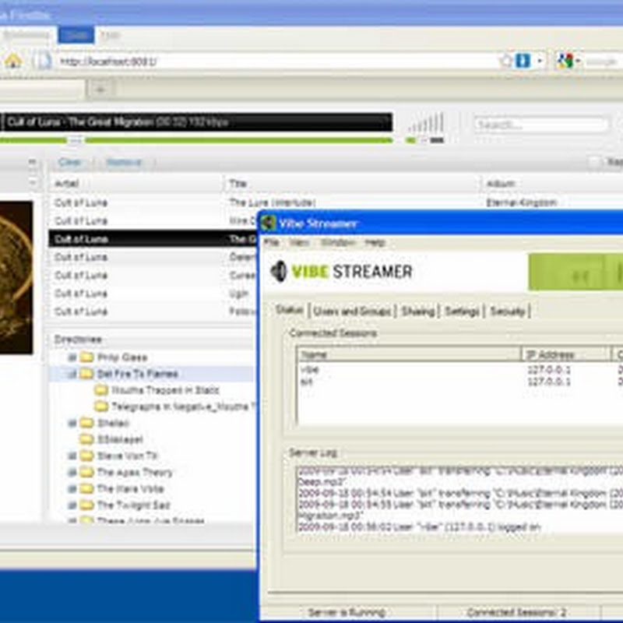
Task: Click the album cover art thumbnail
Action: click(x=16, y=277)
